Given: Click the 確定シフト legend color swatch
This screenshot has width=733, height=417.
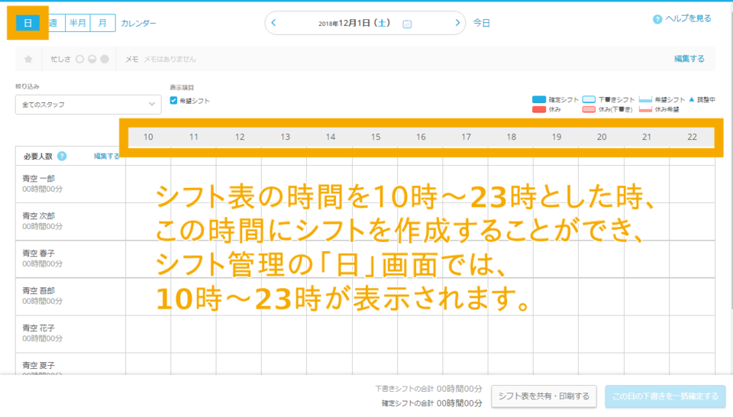Looking at the screenshot, I should (x=539, y=99).
